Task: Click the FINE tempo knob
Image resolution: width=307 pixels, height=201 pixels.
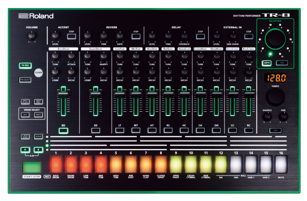Action: click(x=283, y=117)
